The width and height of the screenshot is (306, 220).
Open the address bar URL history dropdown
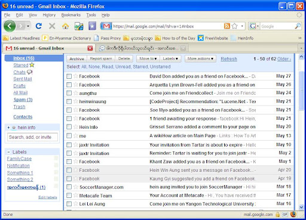pos(242,26)
